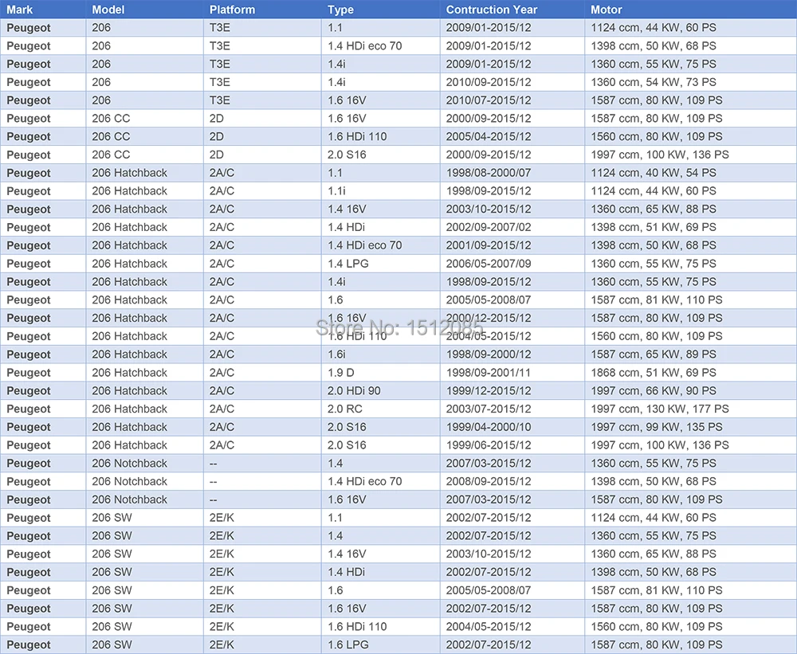Screen dimensions: 797x654
Task: Click construction year 1998/08-2000/07
Action: 489,173
